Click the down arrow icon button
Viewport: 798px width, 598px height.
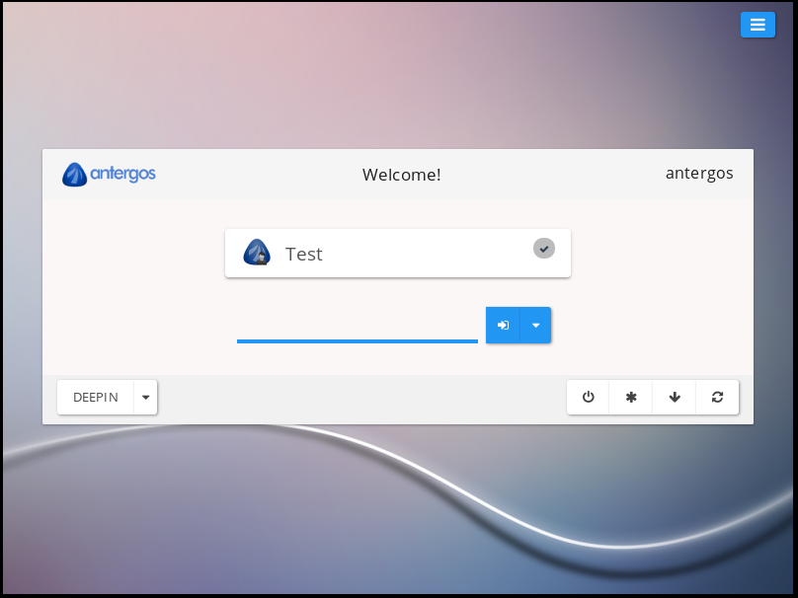(x=675, y=397)
